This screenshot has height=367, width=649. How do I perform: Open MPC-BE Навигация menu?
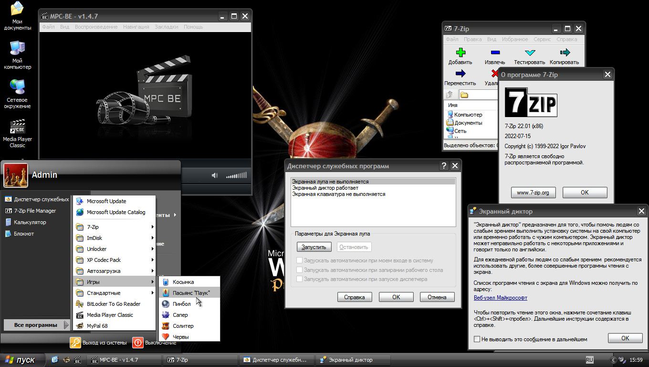point(136,27)
